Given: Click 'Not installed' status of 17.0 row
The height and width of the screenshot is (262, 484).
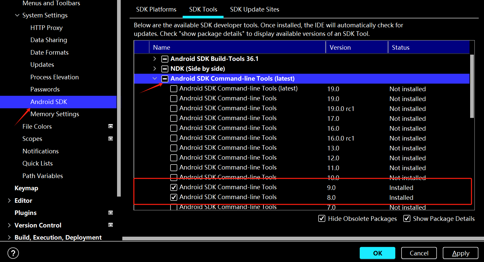Looking at the screenshot, I should [x=408, y=118].
